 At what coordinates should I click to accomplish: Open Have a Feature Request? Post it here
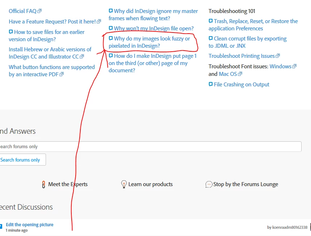[x=52, y=22]
